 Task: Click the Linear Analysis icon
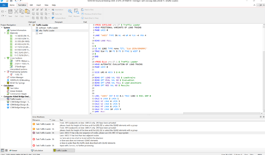pos(8,91)
